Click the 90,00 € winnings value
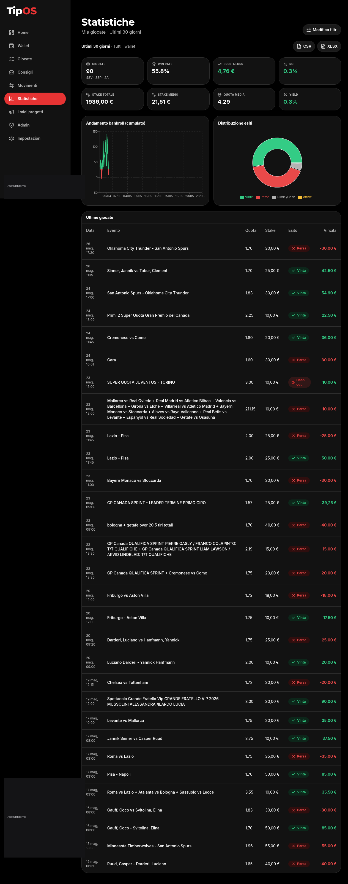The height and width of the screenshot is (884, 348). (x=329, y=702)
